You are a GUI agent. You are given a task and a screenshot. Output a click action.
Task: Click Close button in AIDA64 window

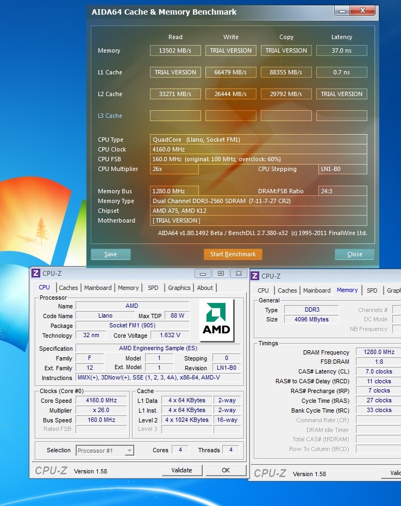[x=354, y=254]
